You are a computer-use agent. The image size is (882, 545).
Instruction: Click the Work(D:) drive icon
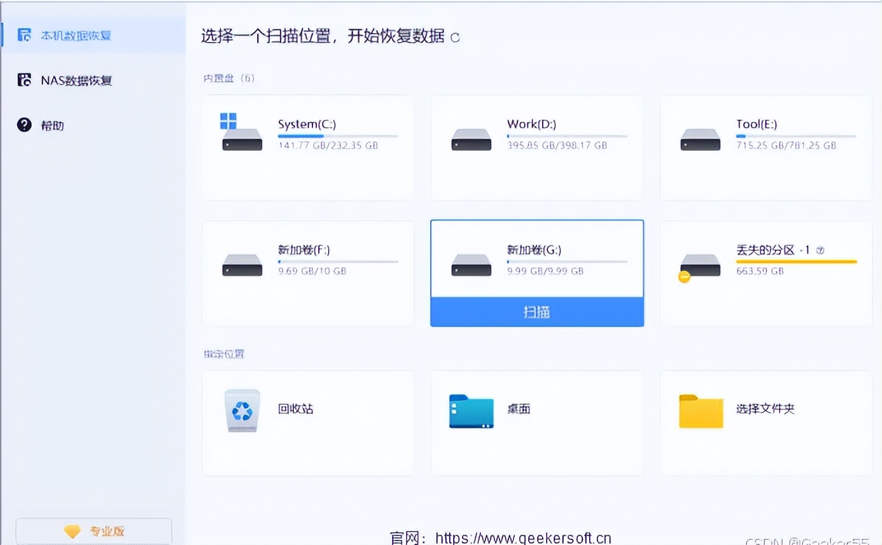[471, 139]
